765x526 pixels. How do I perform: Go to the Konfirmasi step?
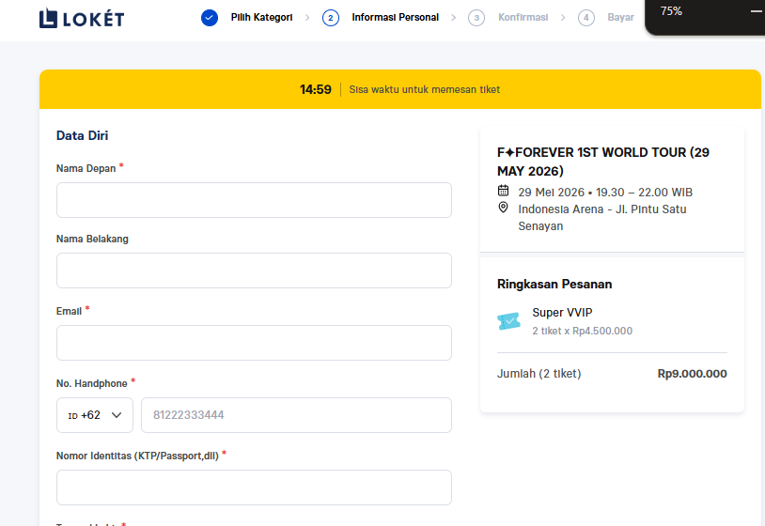click(x=523, y=18)
